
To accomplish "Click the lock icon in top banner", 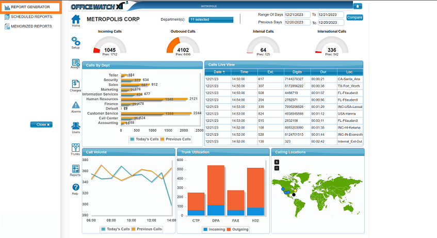I will point(358,6).
